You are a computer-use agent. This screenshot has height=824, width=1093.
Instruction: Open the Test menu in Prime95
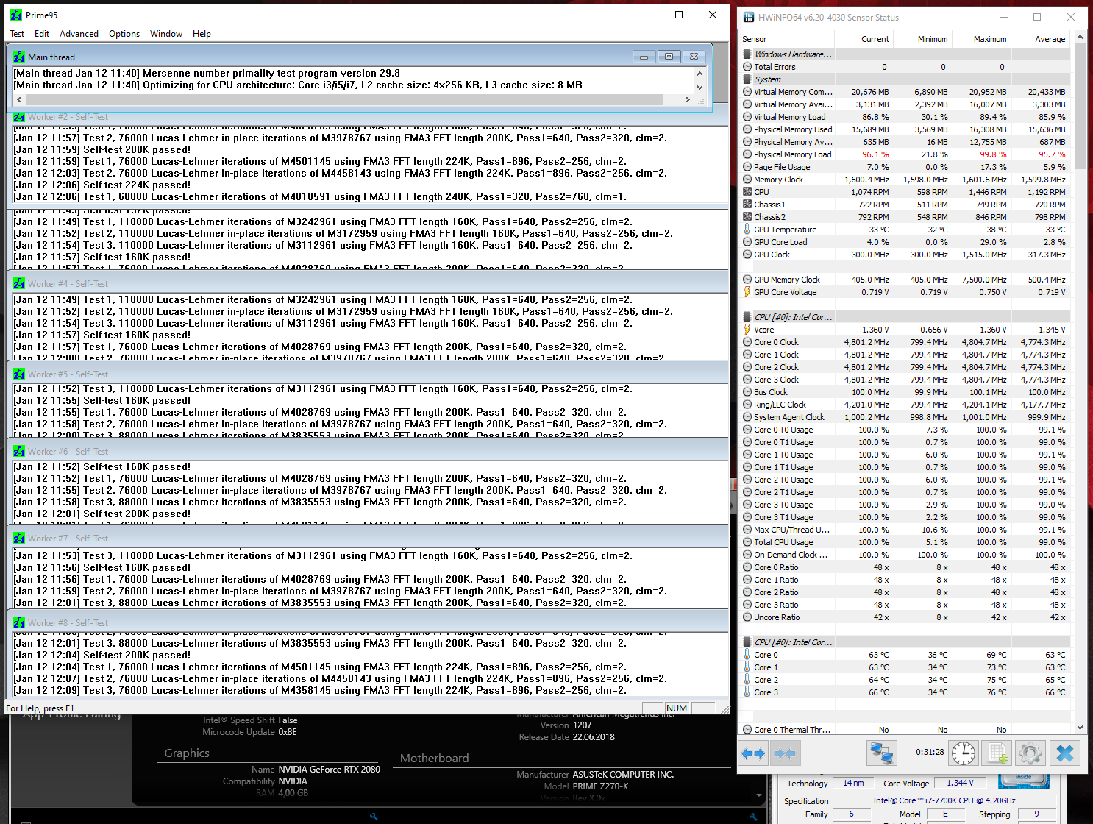(x=17, y=34)
